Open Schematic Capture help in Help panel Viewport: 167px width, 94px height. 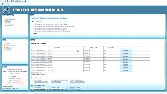pos(10,46)
